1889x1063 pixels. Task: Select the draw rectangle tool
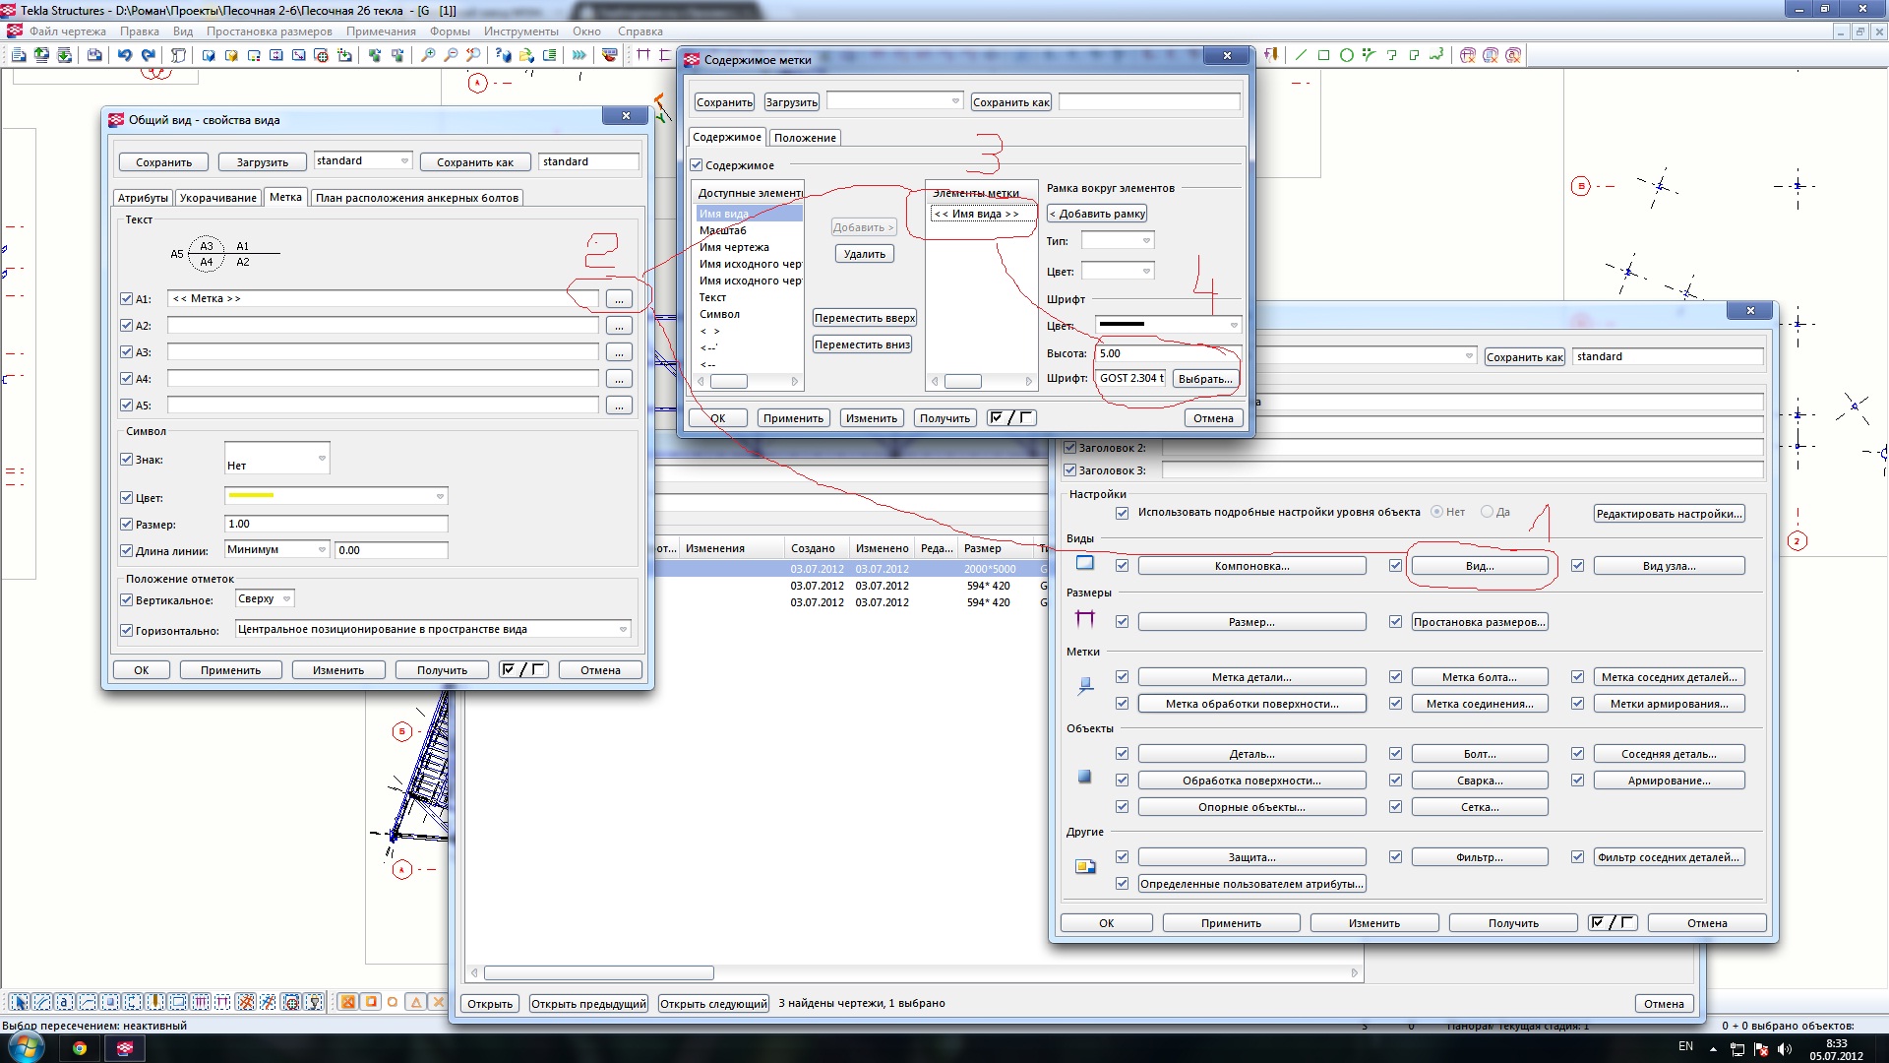click(1323, 56)
